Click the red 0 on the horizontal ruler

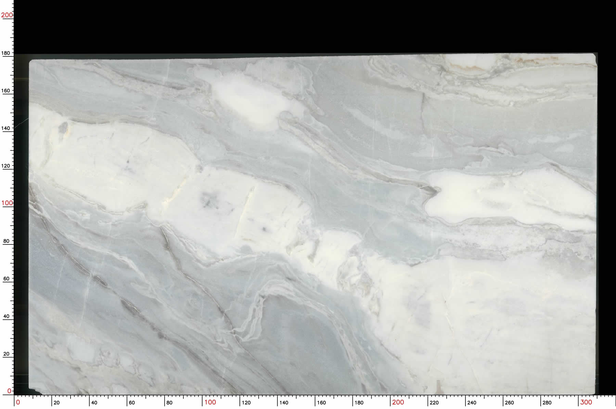18,402
